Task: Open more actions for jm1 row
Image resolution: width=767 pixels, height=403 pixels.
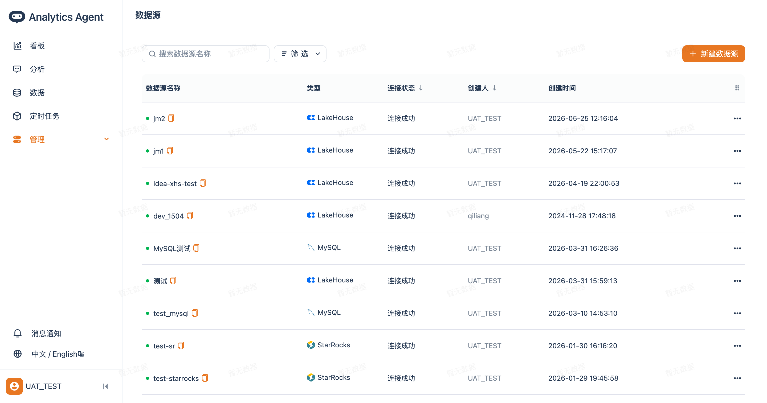Action: tap(737, 151)
